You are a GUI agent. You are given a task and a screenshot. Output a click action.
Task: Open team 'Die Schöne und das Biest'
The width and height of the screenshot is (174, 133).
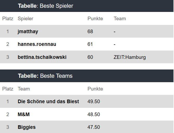point(48,101)
